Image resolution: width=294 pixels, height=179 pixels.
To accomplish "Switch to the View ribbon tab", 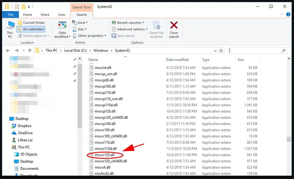I will pyautogui.click(x=61, y=15).
